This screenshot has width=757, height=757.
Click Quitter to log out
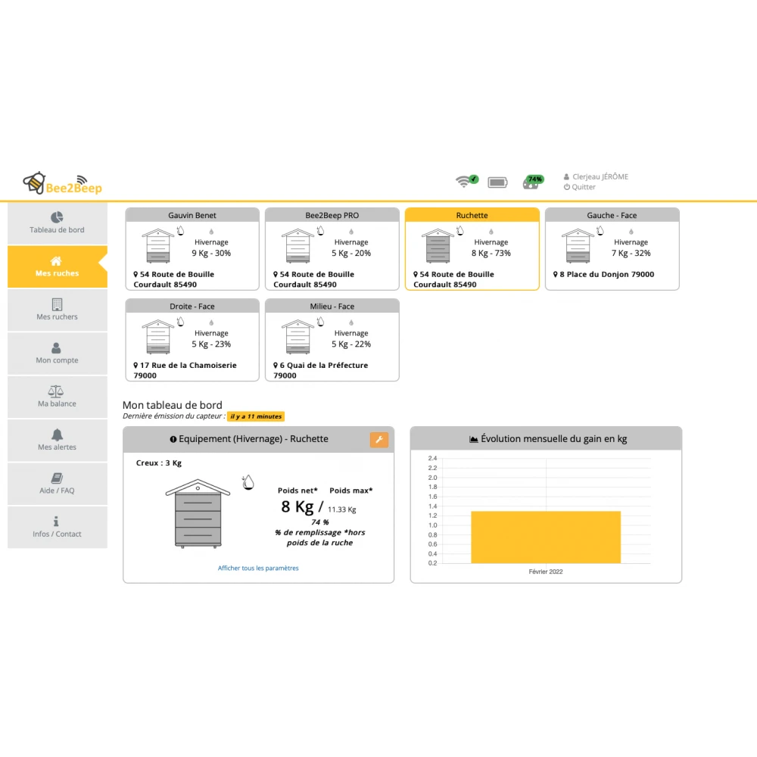coord(583,187)
